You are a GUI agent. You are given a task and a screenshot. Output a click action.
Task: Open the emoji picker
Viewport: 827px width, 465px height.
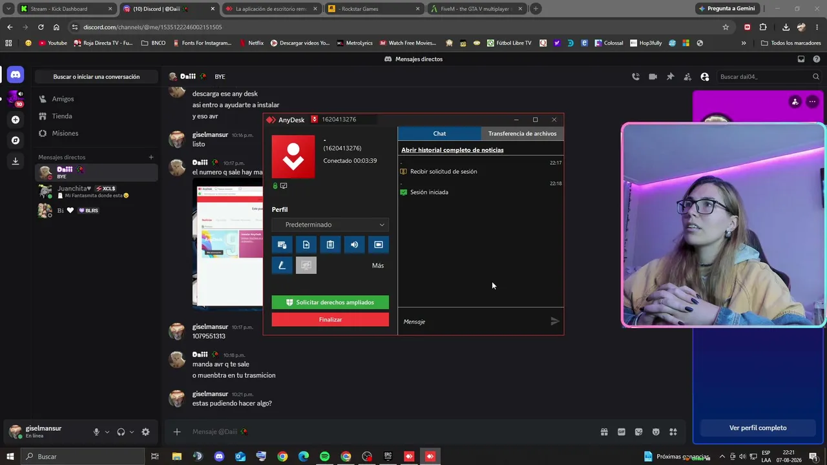[656, 432]
